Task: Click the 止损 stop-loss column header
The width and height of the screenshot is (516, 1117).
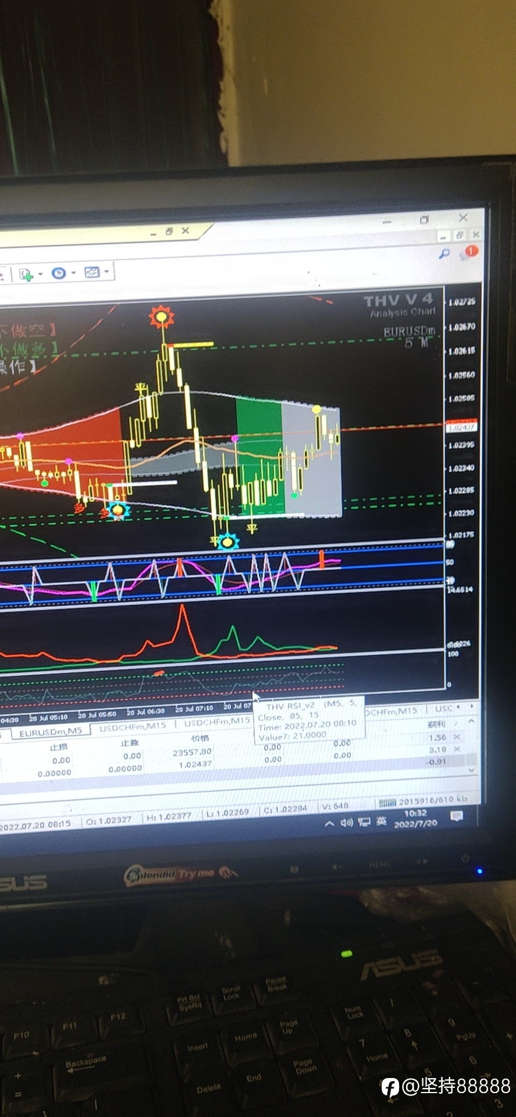Action: pos(59,747)
